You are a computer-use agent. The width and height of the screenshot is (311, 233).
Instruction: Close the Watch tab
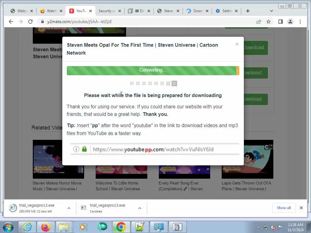click(x=61, y=11)
